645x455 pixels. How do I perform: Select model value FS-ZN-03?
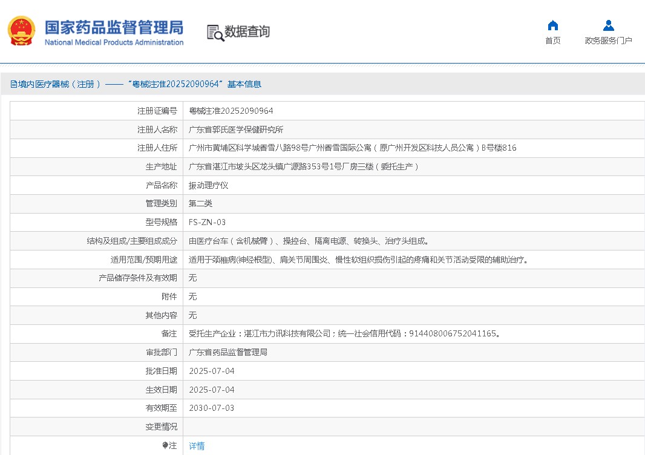(207, 222)
